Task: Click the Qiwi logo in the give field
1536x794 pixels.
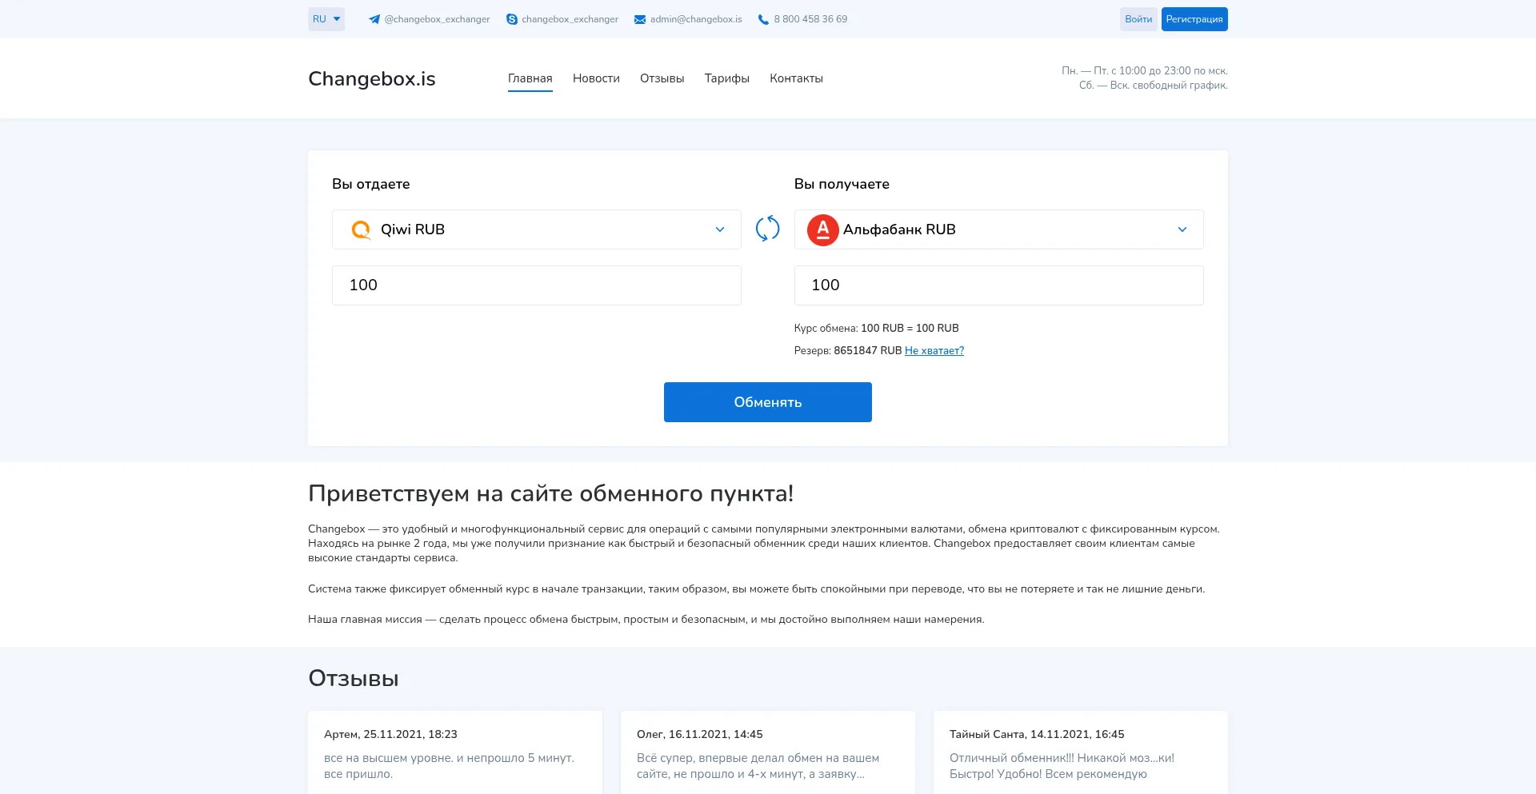Action: pyautogui.click(x=361, y=229)
